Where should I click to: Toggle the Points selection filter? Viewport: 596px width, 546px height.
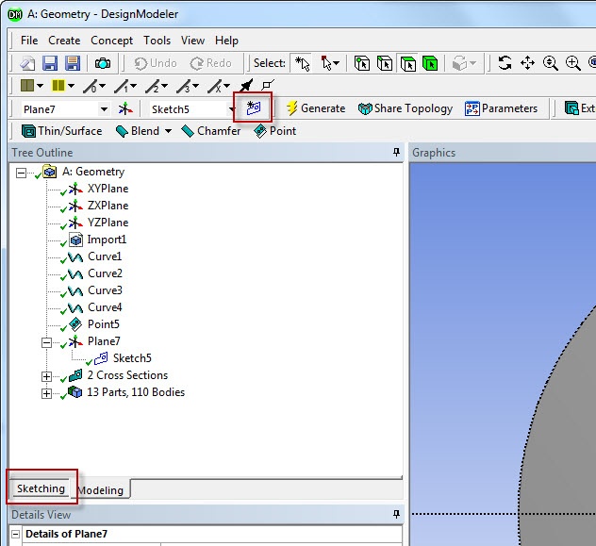pyautogui.click(x=361, y=63)
